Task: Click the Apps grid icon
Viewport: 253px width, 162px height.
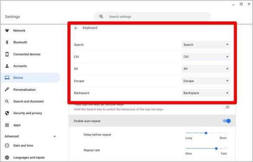Action: (7, 125)
